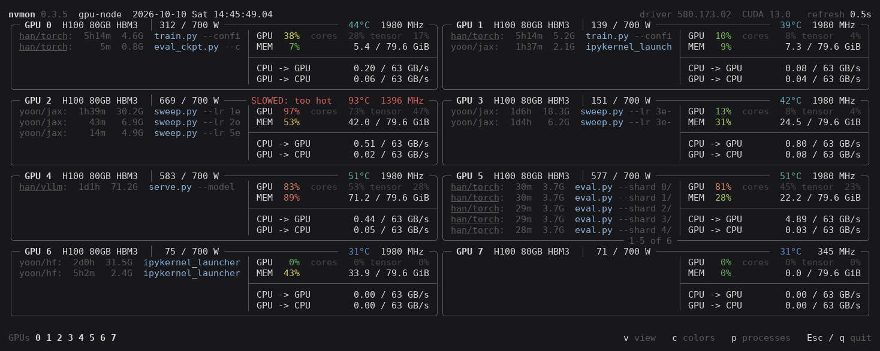Click the CUDA 13.0 version text
Viewport: 880px width, 351px height.
(766, 14)
